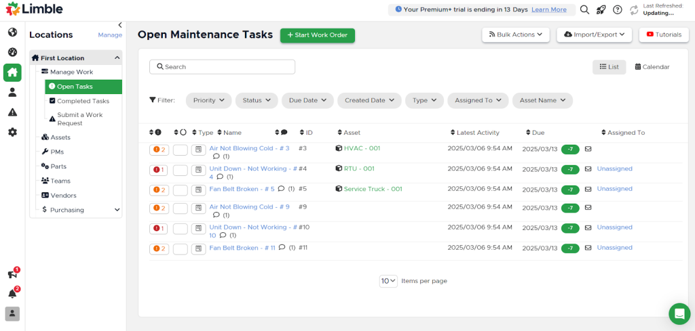The width and height of the screenshot is (695, 331).
Task: Toggle the status checkbox for task #3
Action: click(x=180, y=150)
